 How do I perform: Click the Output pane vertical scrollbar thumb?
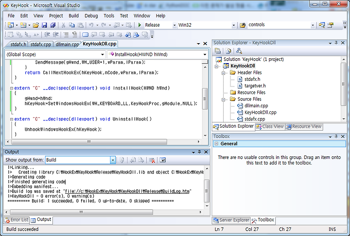pos(207,191)
